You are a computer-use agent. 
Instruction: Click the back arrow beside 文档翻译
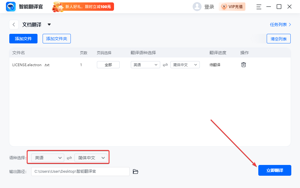(x=14, y=24)
